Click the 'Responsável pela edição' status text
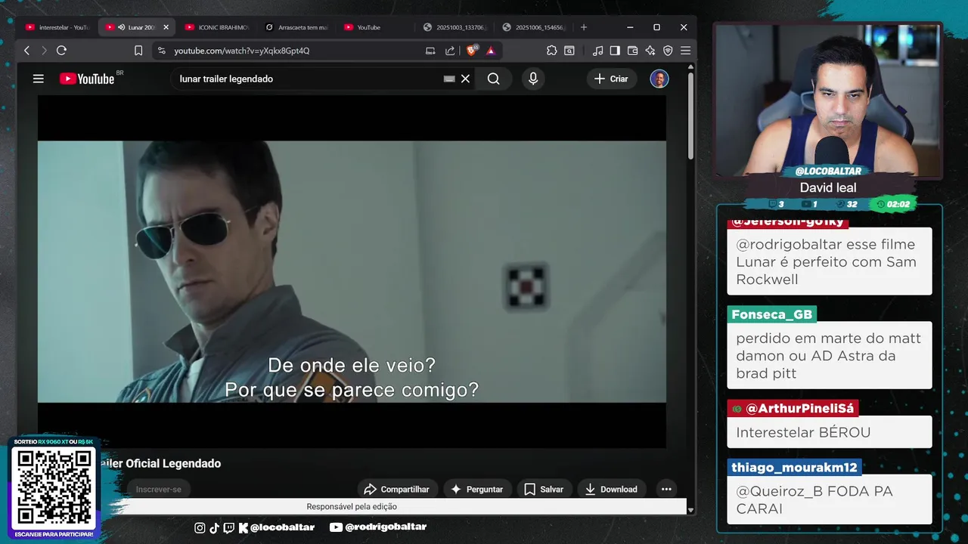This screenshot has height=544, width=968. [x=352, y=507]
